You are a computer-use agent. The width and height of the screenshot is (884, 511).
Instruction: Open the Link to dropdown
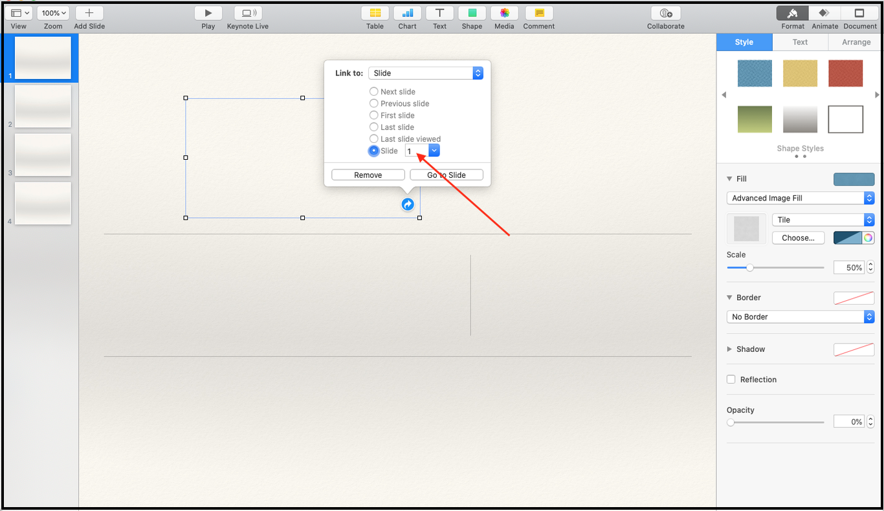(x=425, y=73)
